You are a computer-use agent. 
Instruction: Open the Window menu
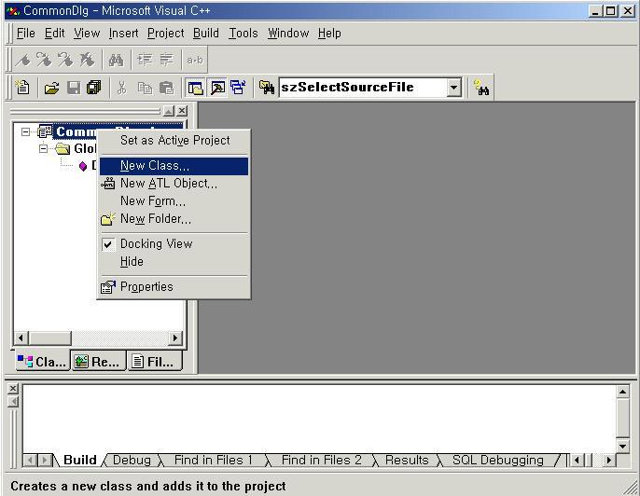tap(288, 33)
